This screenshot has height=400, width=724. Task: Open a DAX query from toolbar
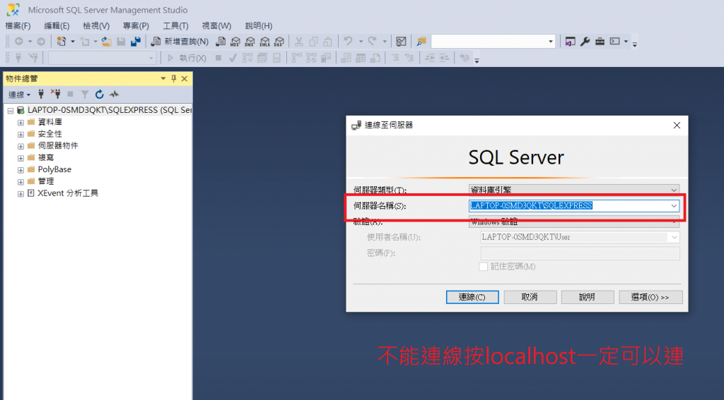279,42
